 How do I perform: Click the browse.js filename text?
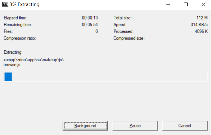12,65
